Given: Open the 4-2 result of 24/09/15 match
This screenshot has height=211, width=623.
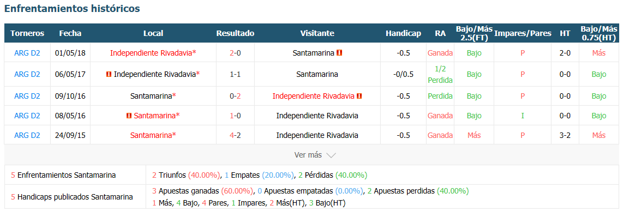Looking at the screenshot, I should 235,135.
